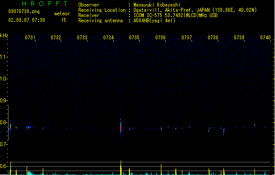Click the Receiving Location label
The height and width of the screenshot is (175, 275).
click(x=102, y=10)
